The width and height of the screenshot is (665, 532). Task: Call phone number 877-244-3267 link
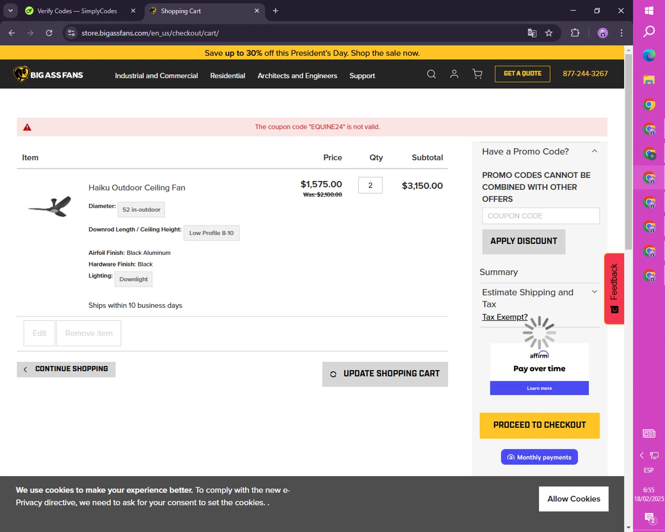pos(585,74)
